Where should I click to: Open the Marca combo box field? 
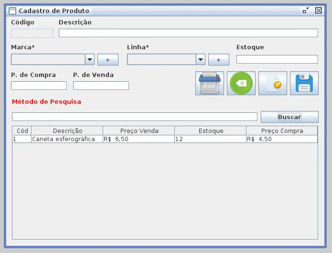click(x=48, y=59)
